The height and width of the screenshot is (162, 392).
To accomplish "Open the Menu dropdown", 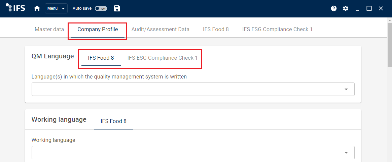I will tap(56, 8).
